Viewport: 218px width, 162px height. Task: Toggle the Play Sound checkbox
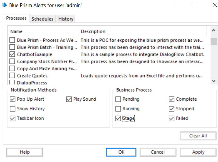coord(69,99)
